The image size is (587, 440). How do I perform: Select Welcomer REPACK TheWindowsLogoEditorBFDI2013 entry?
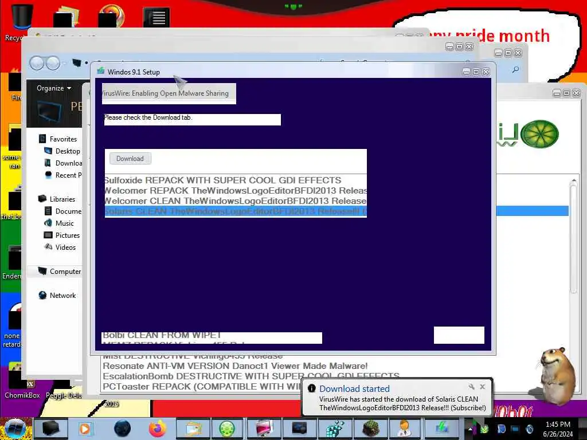pyautogui.click(x=236, y=190)
